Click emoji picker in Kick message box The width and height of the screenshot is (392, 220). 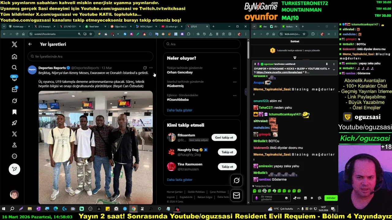pos(286,198)
